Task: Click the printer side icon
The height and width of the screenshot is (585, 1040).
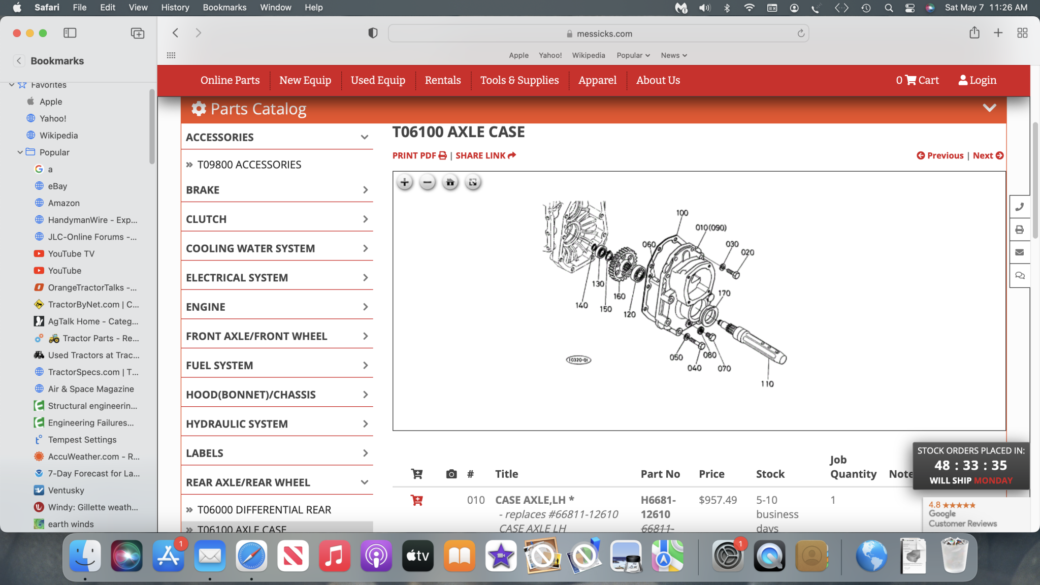Action: click(1019, 230)
